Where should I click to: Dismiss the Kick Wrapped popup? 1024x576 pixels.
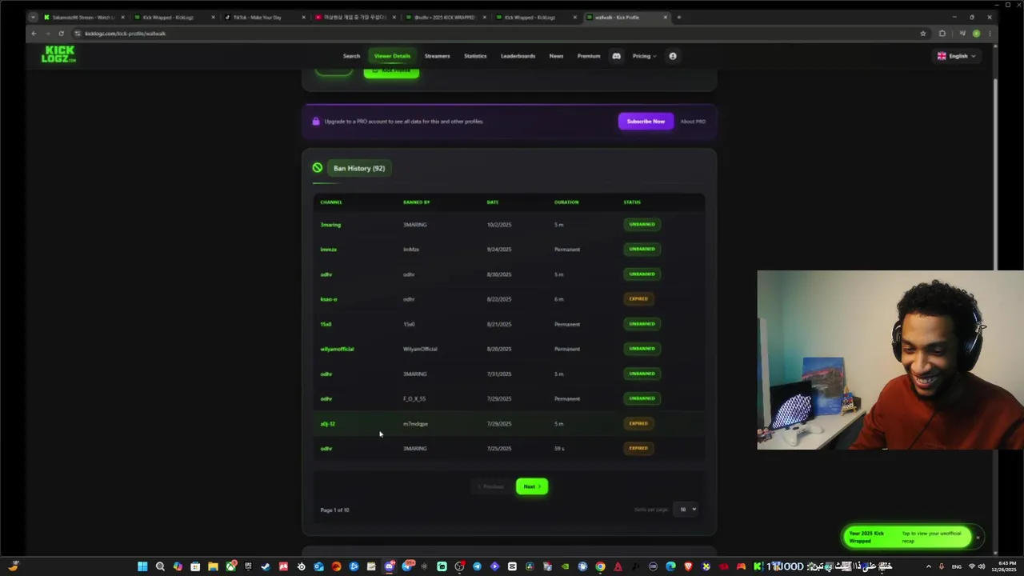pos(978,538)
